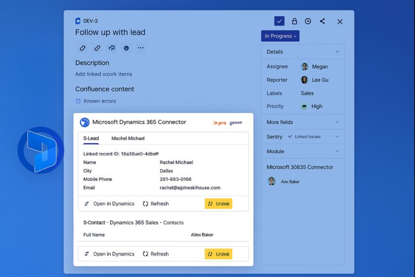Open the history clock icon in the header
The image size is (415, 277).
click(308, 21)
